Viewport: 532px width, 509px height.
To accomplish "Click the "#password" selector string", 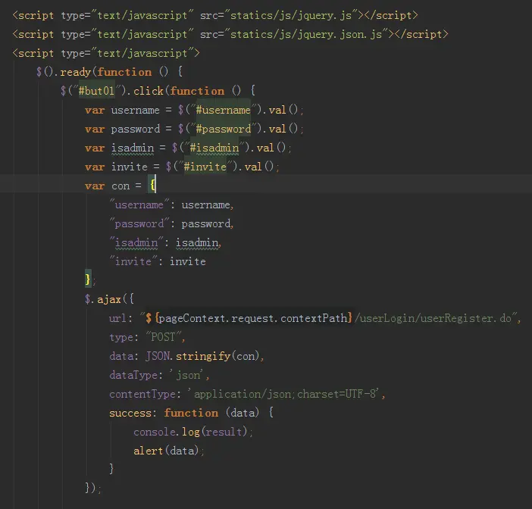I will click(224, 129).
